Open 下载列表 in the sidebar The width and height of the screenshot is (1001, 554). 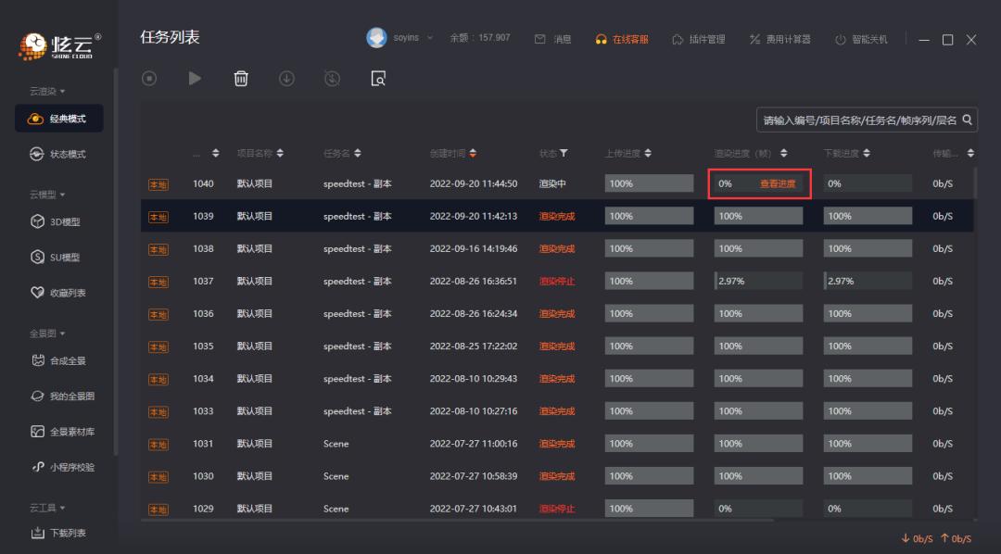point(56,533)
